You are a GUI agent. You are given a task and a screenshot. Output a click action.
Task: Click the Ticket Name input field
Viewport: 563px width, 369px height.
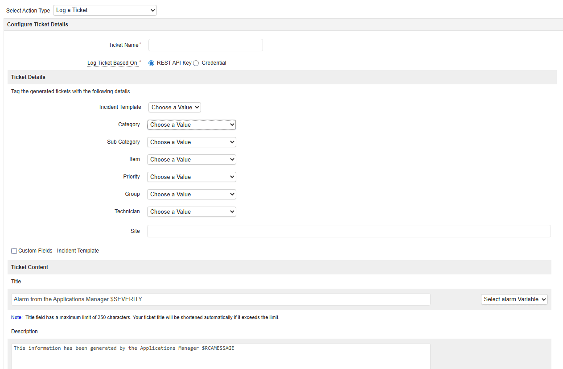[x=205, y=45]
